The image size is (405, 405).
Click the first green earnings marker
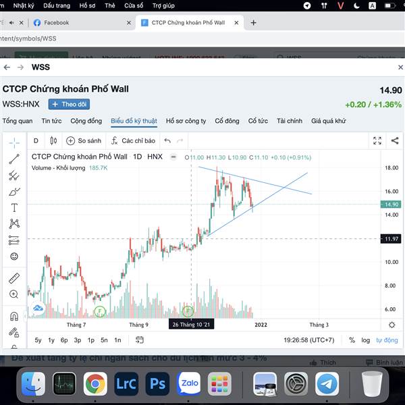pyautogui.click(x=100, y=311)
